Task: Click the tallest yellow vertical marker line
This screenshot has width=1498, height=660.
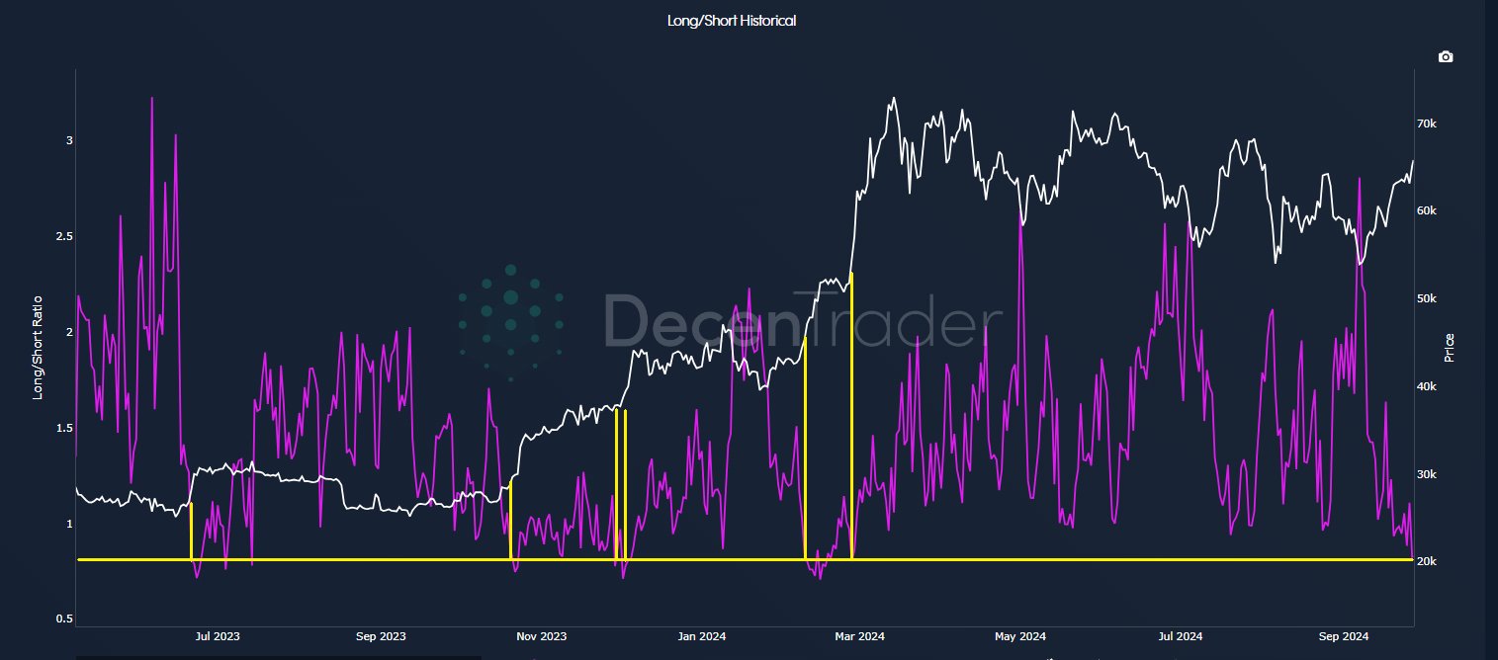Action: pyautogui.click(x=851, y=415)
